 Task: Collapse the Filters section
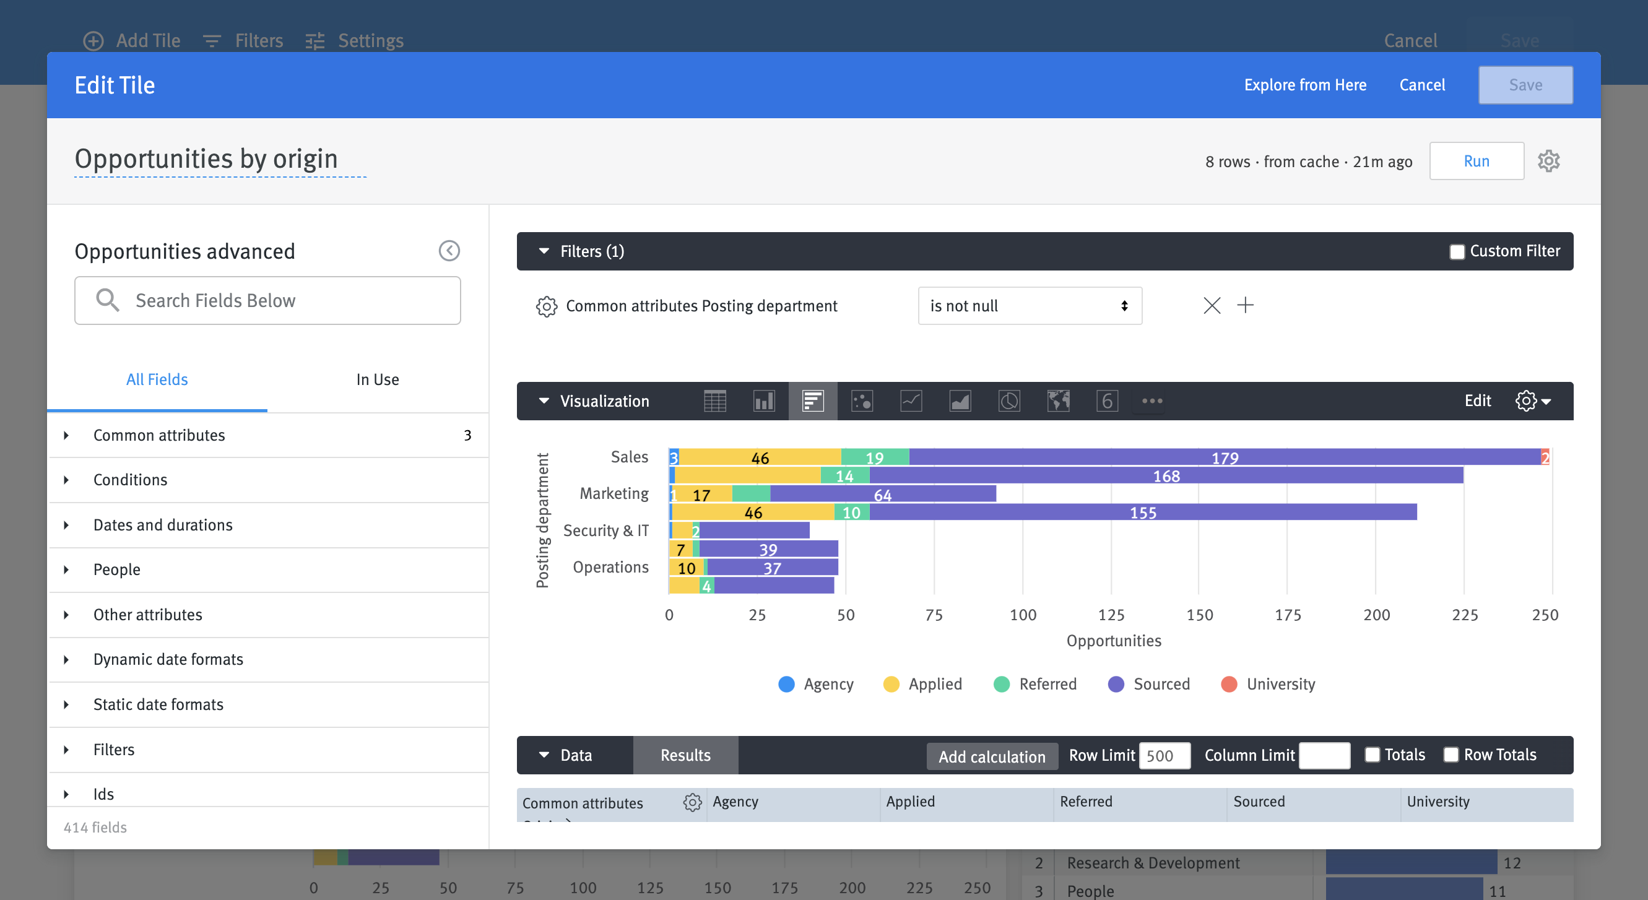(543, 251)
